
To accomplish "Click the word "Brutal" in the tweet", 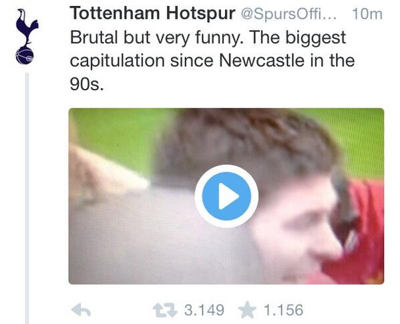I will [93, 37].
